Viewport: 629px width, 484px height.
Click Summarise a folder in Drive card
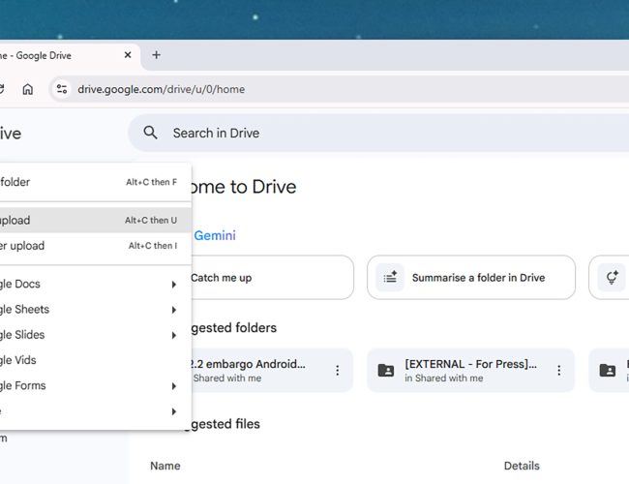tap(471, 277)
